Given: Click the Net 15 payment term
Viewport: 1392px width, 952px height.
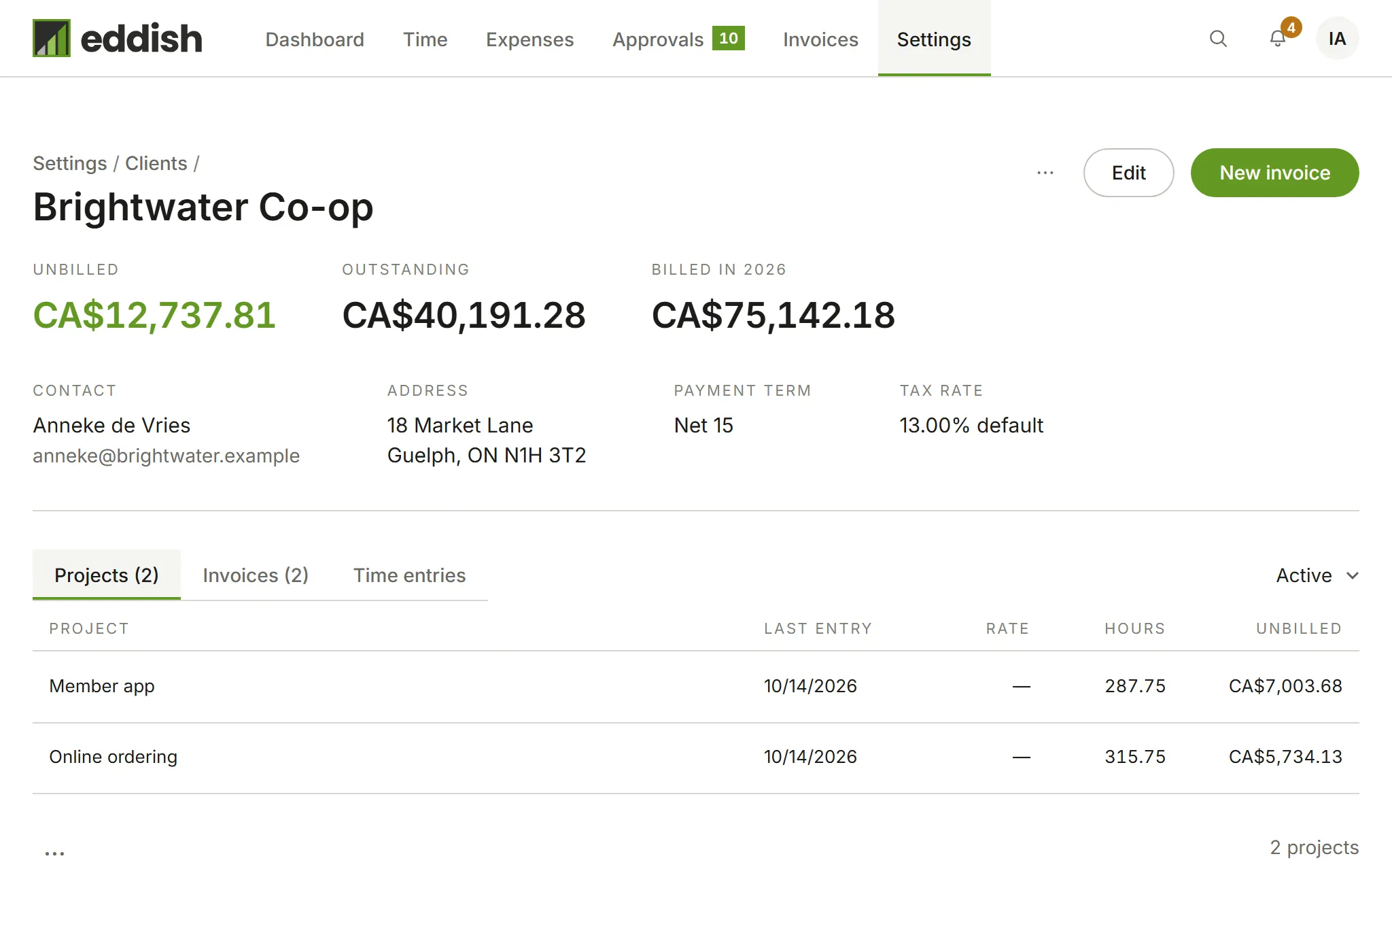Looking at the screenshot, I should coord(703,426).
